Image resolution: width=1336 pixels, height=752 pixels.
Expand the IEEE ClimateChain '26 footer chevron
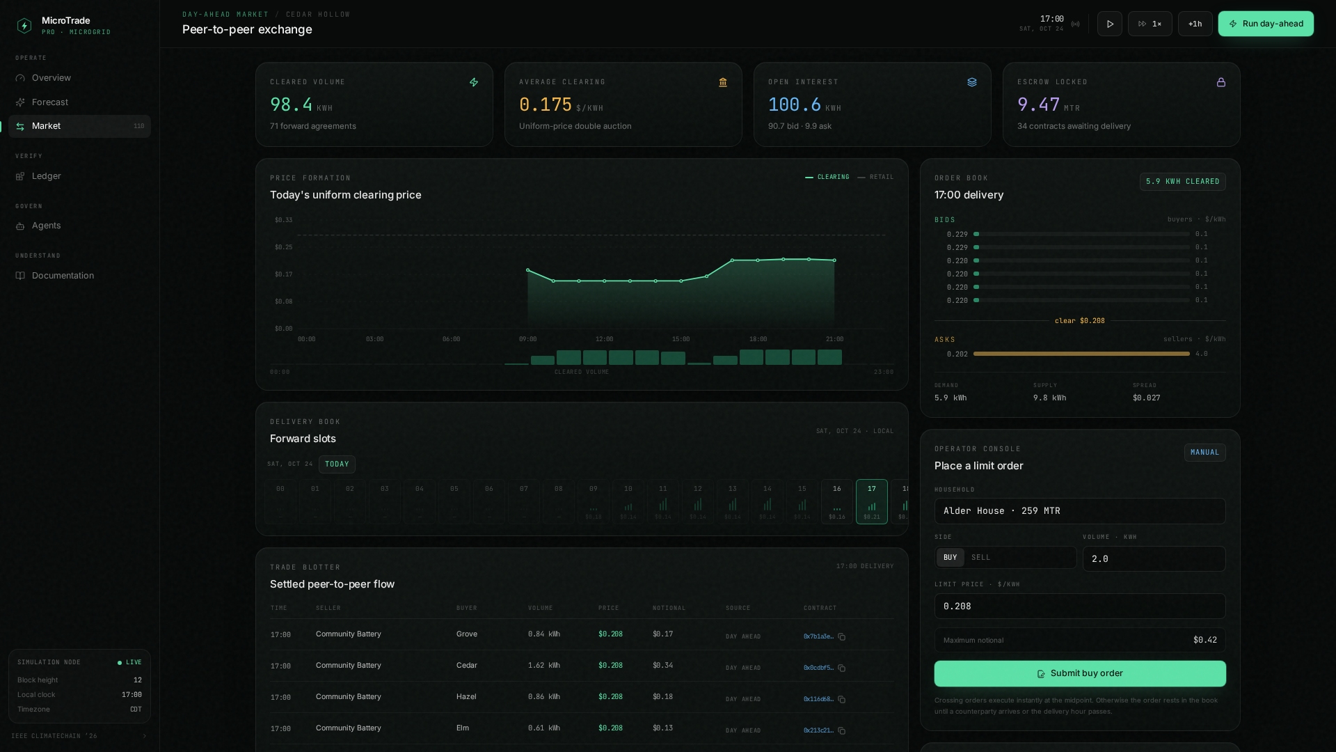[145, 736]
